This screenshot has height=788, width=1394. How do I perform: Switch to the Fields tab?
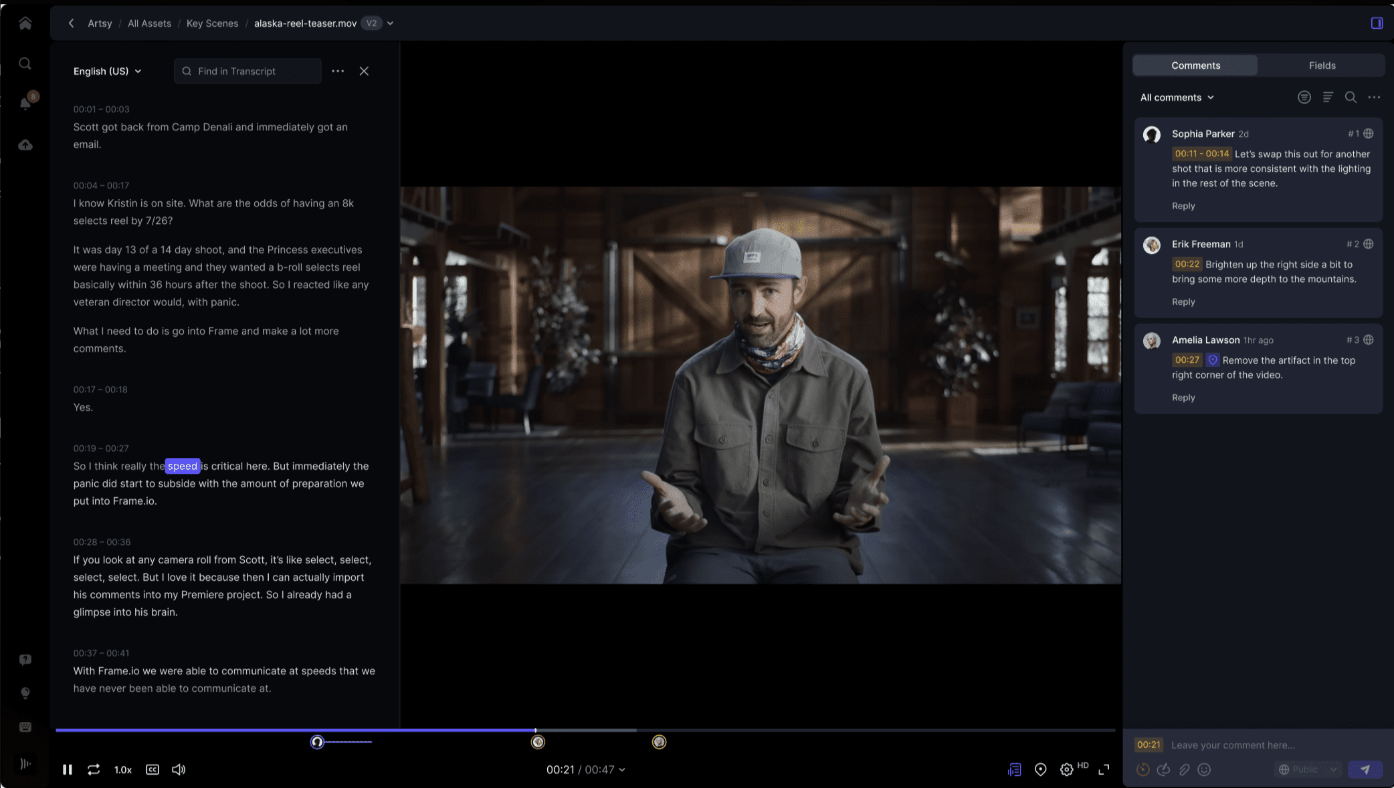[x=1322, y=65]
